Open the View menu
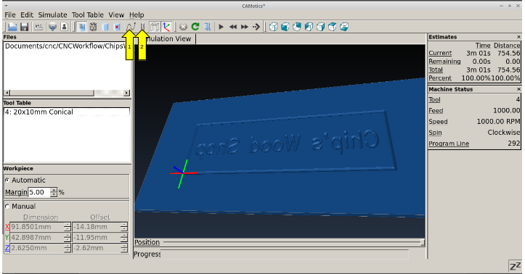 [x=116, y=14]
